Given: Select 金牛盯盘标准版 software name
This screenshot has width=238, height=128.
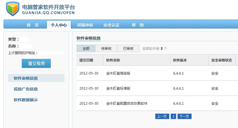Looking at the screenshot, I should coord(118,88).
